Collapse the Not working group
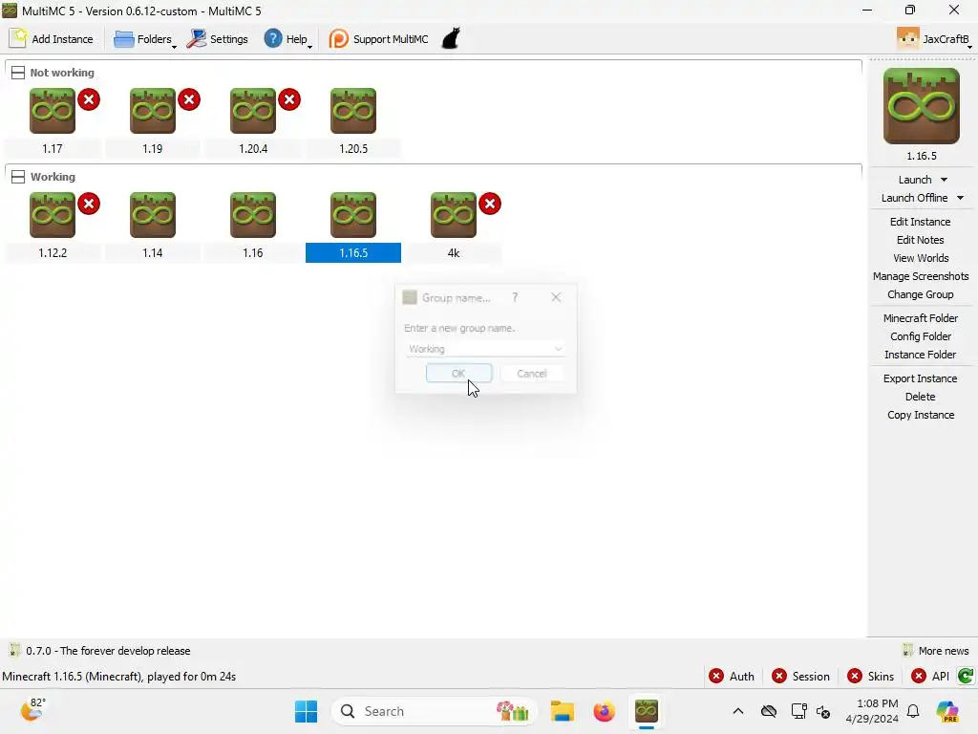The height and width of the screenshot is (734, 978). coord(18,73)
